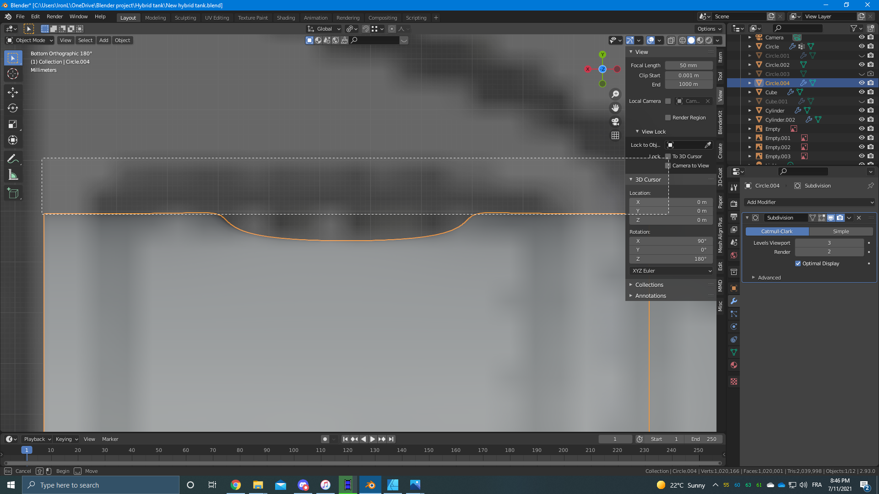Screen dimensions: 879x494
Task: Toggle the Local Camera checkbox
Action: click(668, 101)
